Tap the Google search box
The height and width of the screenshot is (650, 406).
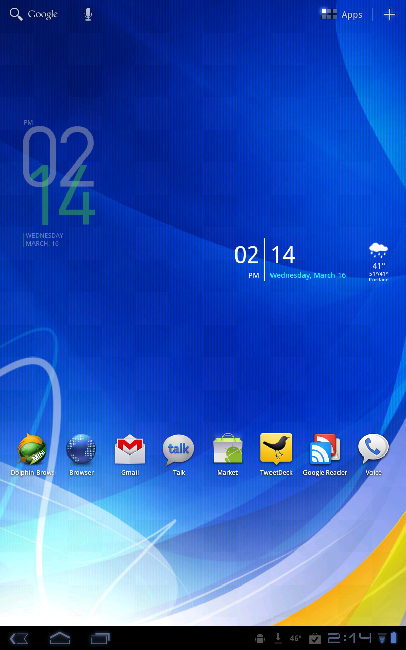[34, 14]
